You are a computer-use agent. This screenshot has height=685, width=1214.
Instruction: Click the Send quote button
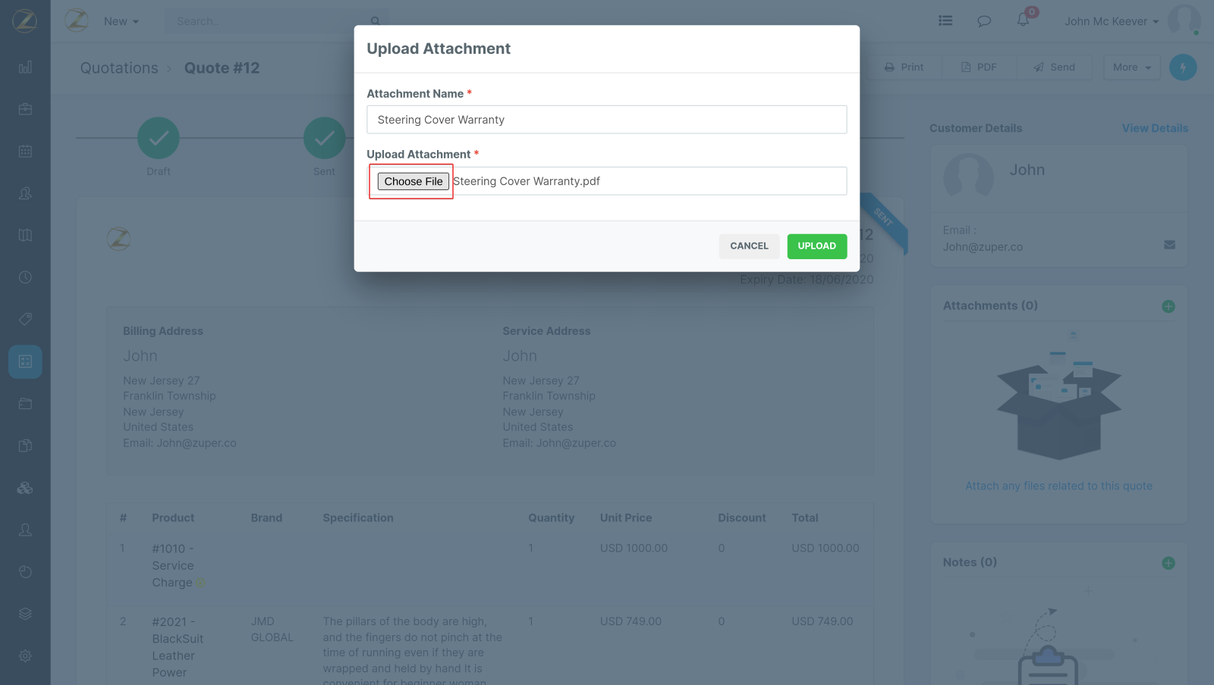[x=1054, y=67]
